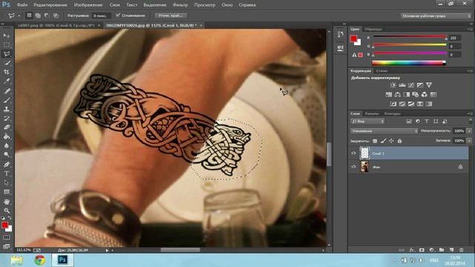Add a Brightness/Contrast adjustment

(x=393, y=85)
